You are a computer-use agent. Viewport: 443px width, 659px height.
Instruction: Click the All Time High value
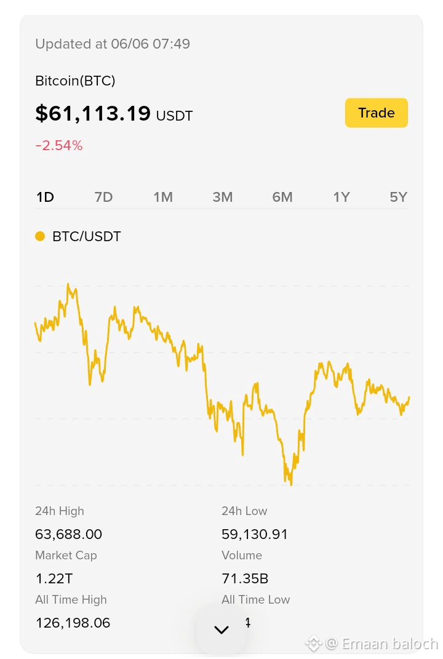[73, 623]
